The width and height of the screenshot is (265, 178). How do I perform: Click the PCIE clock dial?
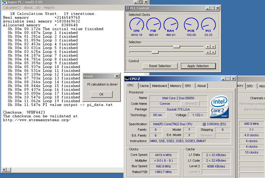click(191, 25)
